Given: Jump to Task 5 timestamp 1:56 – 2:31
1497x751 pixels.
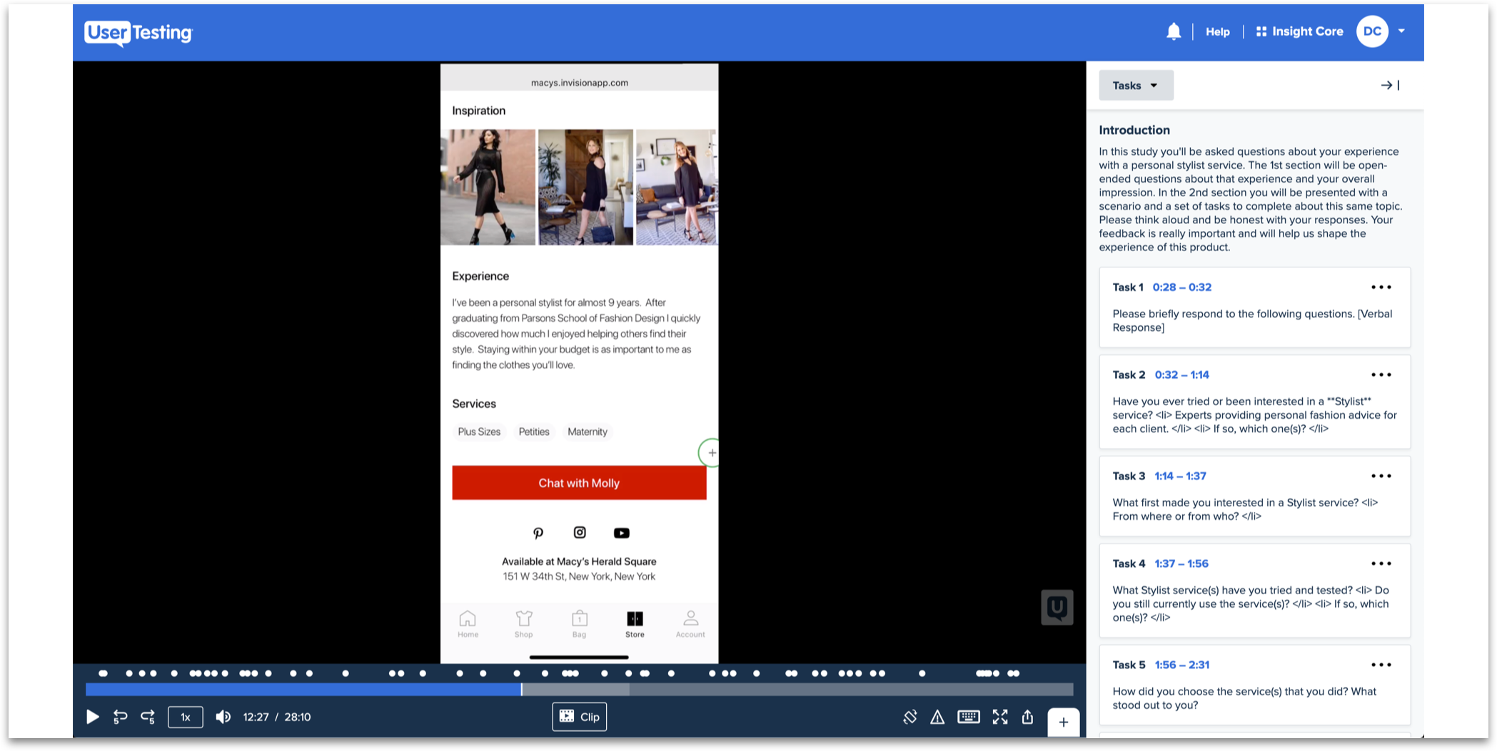Looking at the screenshot, I should coord(1181,665).
